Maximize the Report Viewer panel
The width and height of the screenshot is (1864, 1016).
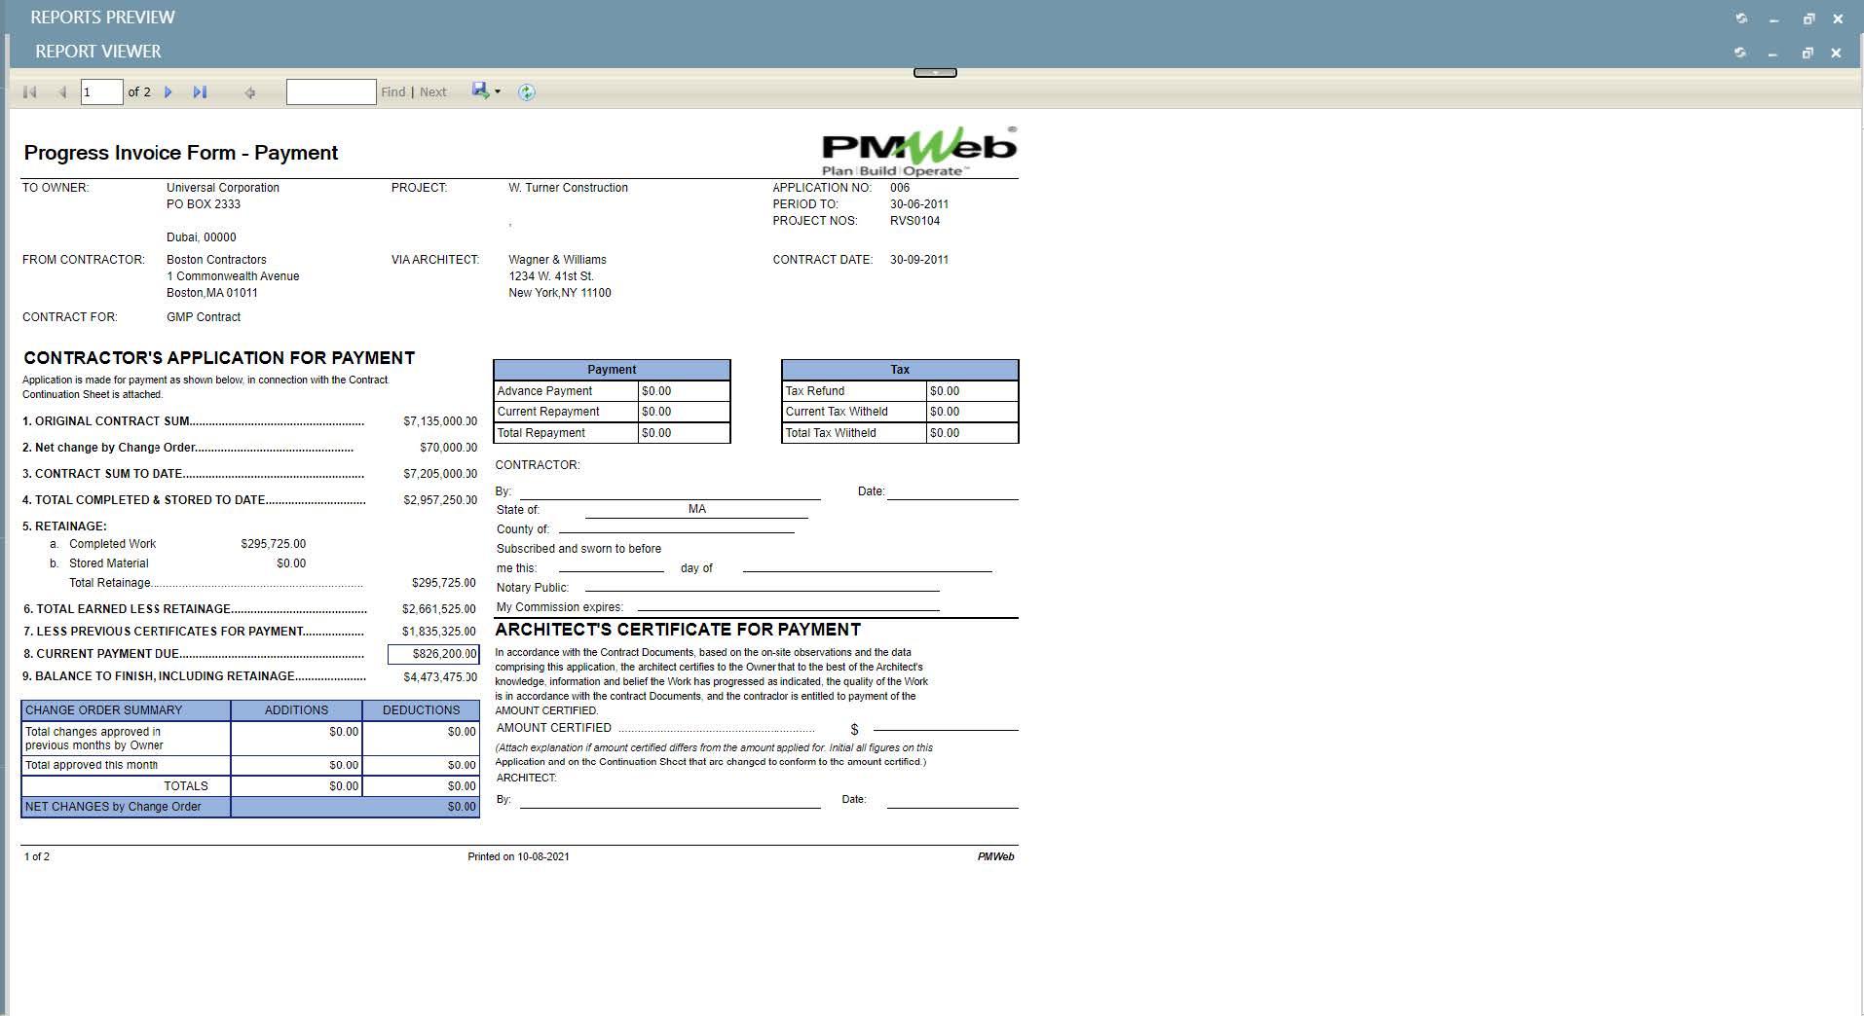pyautogui.click(x=1808, y=53)
